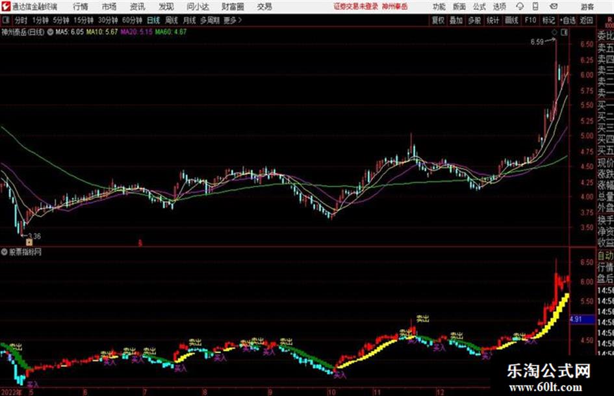The image size is (614, 396).
Task: Click the 神州泰岳(日线) chart title
Action: point(23,32)
